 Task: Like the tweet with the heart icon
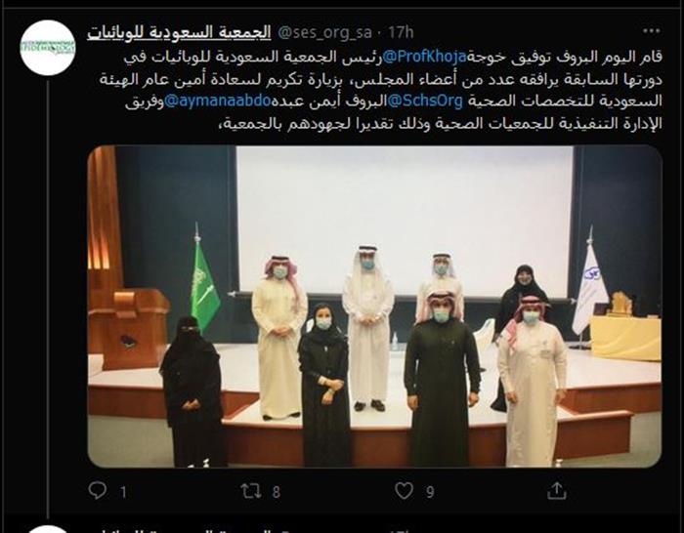pos(404,491)
